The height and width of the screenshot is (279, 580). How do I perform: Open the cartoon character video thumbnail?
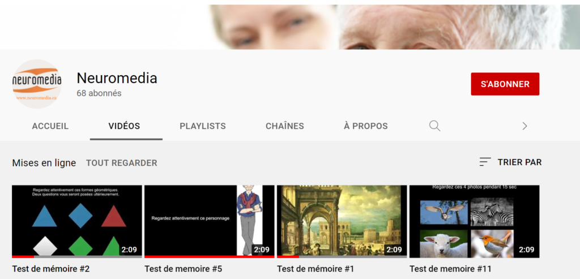tap(210, 221)
